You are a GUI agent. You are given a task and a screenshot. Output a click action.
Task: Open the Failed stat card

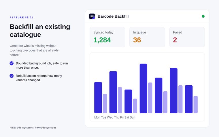(x=187, y=37)
